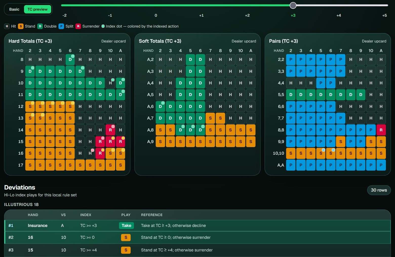
Task: Click the Hard Totals (TC +3) panel title
Action: (x=30, y=41)
